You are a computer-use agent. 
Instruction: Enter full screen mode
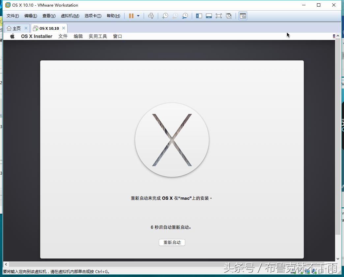pyautogui.click(x=219, y=16)
